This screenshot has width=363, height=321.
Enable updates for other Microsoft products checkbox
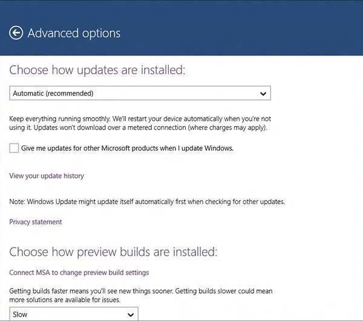[14, 148]
